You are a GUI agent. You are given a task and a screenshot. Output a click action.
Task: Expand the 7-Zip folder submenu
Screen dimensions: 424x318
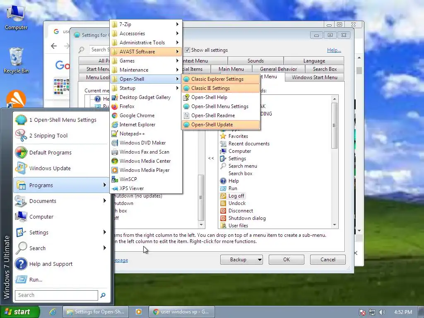(146, 24)
